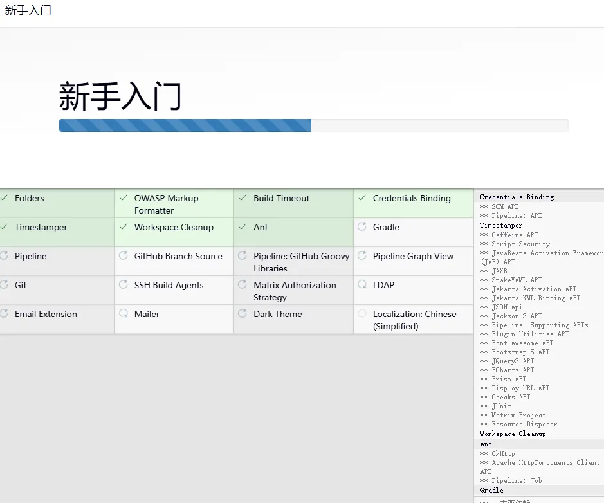
Task: Select the Workspace Cleanup plugin name
Action: [174, 227]
